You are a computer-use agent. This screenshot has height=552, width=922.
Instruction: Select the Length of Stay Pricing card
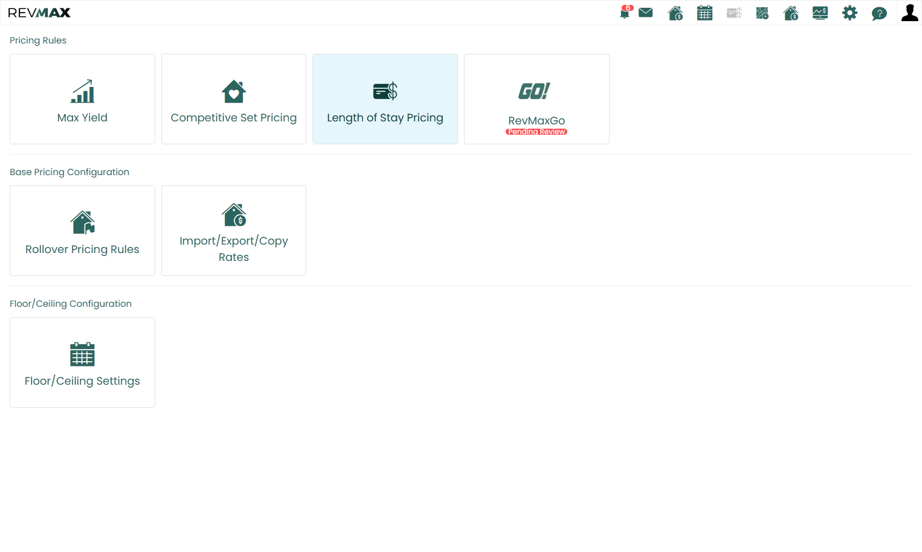pyautogui.click(x=385, y=99)
